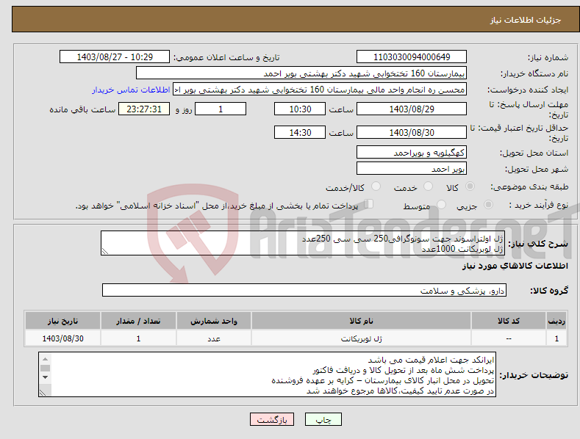This screenshot has height=439, width=580.
Task: Click the کد کالا column header
Action: pyautogui.click(x=509, y=321)
